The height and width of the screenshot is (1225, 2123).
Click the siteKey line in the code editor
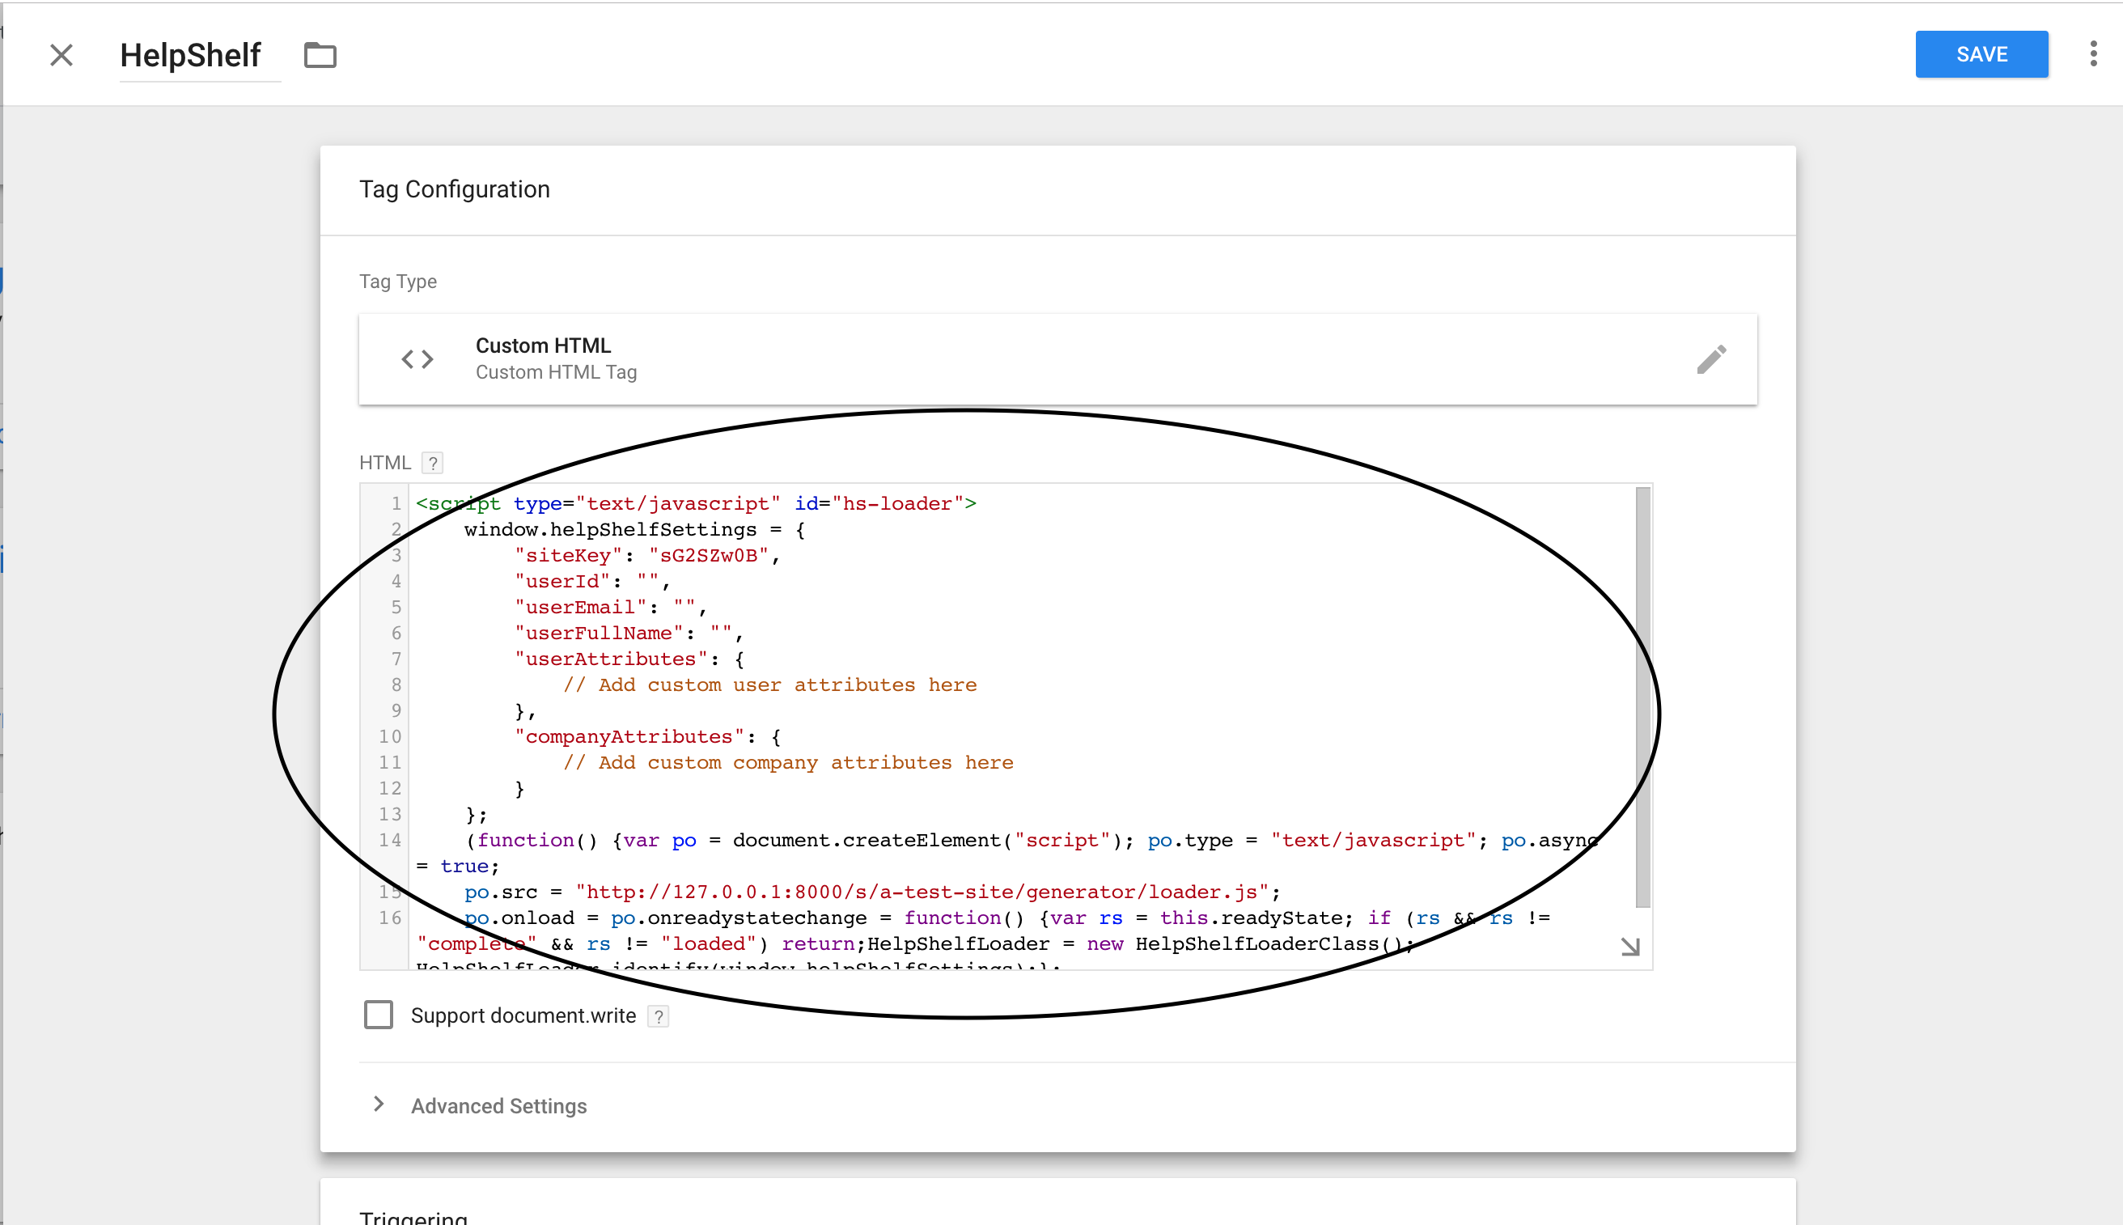coord(648,555)
